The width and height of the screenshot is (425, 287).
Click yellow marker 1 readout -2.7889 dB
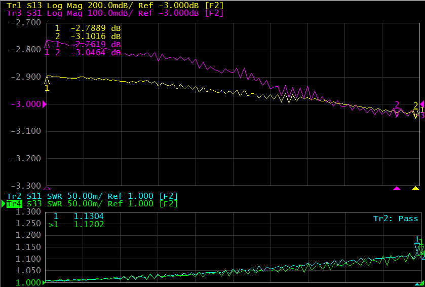pyautogui.click(x=88, y=28)
